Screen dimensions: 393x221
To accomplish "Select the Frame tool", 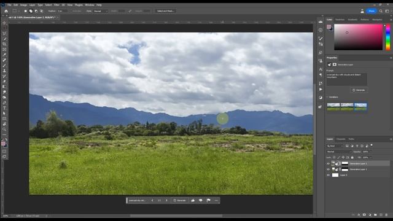I will [4, 49].
